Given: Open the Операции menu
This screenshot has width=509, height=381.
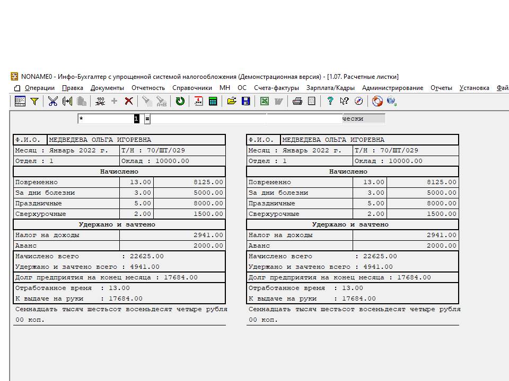Looking at the screenshot, I should pos(40,88).
